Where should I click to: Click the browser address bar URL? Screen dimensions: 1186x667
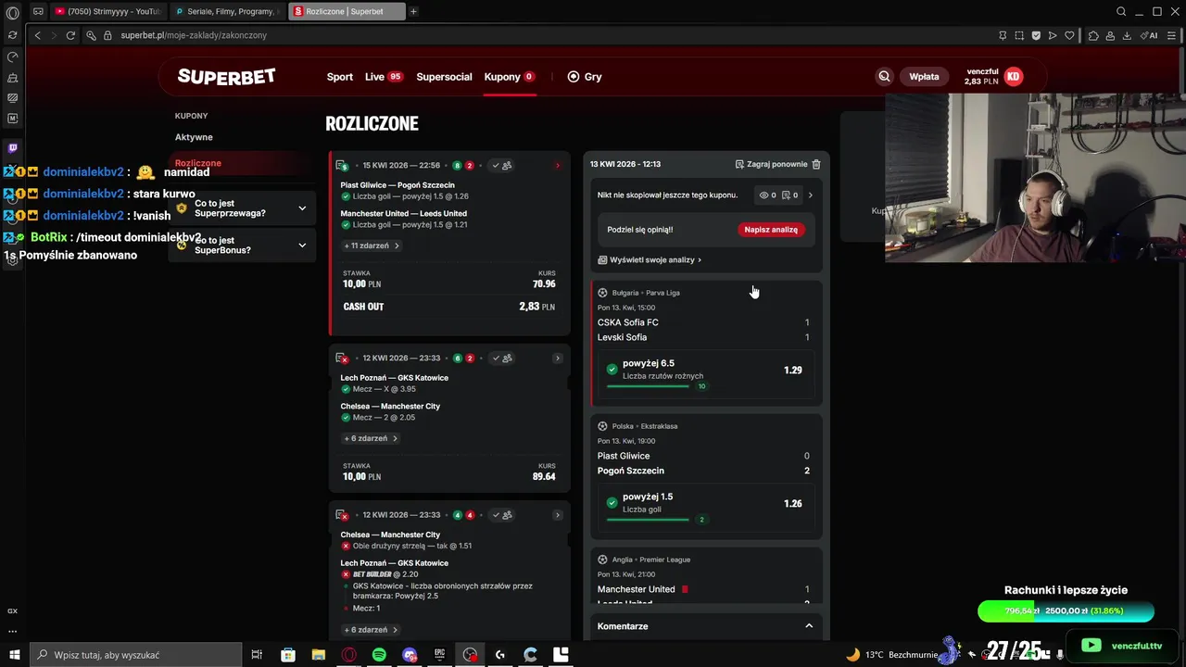pos(194,35)
